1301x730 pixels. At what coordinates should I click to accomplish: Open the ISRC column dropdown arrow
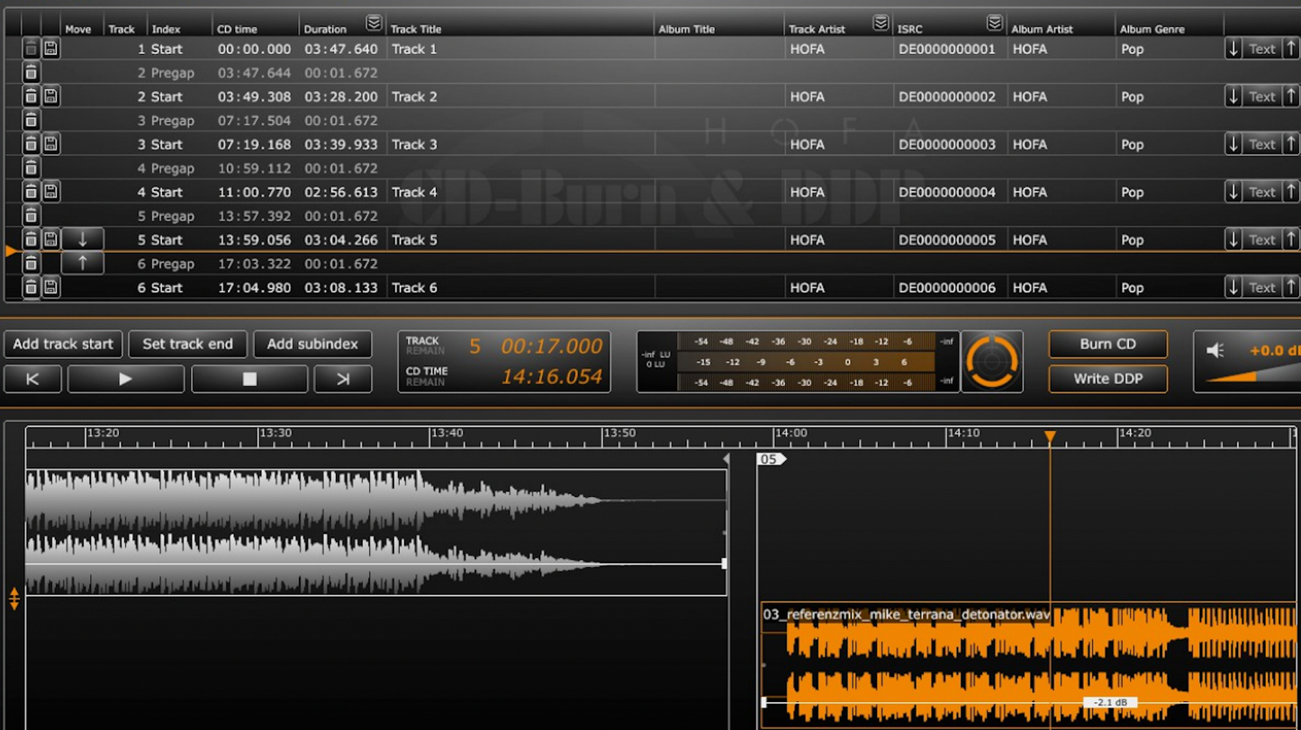[994, 23]
